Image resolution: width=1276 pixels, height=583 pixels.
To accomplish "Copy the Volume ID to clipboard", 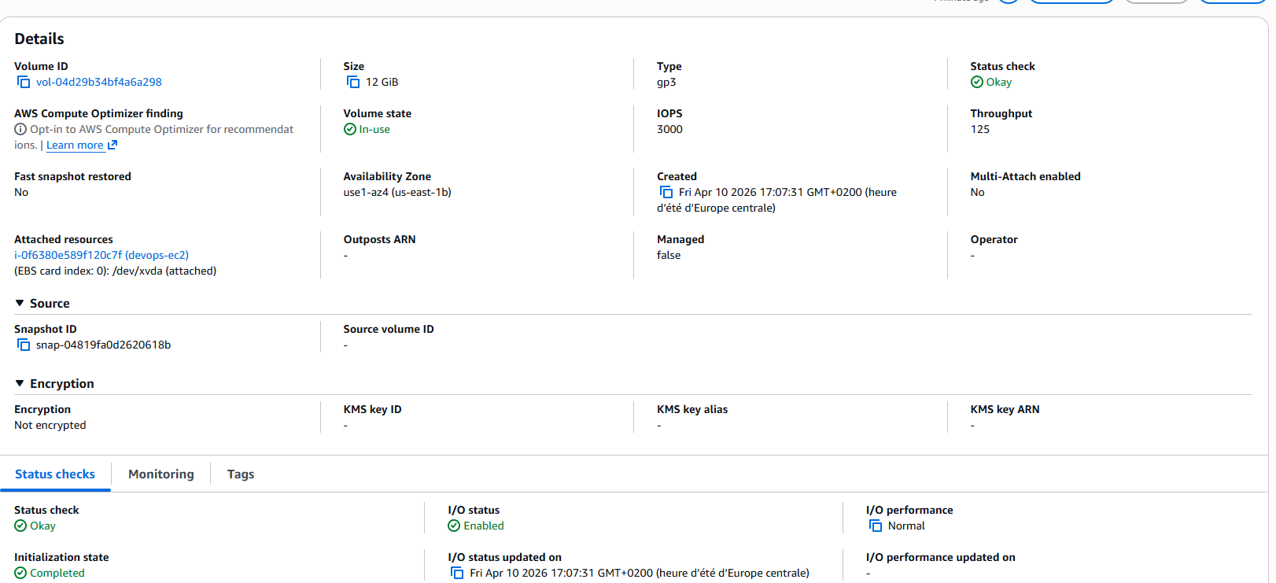I will point(24,83).
